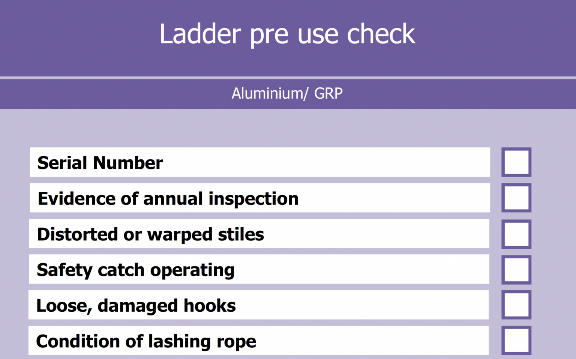
Task: Tick the Loose, damaged hooks checkbox
Action: pos(516,305)
